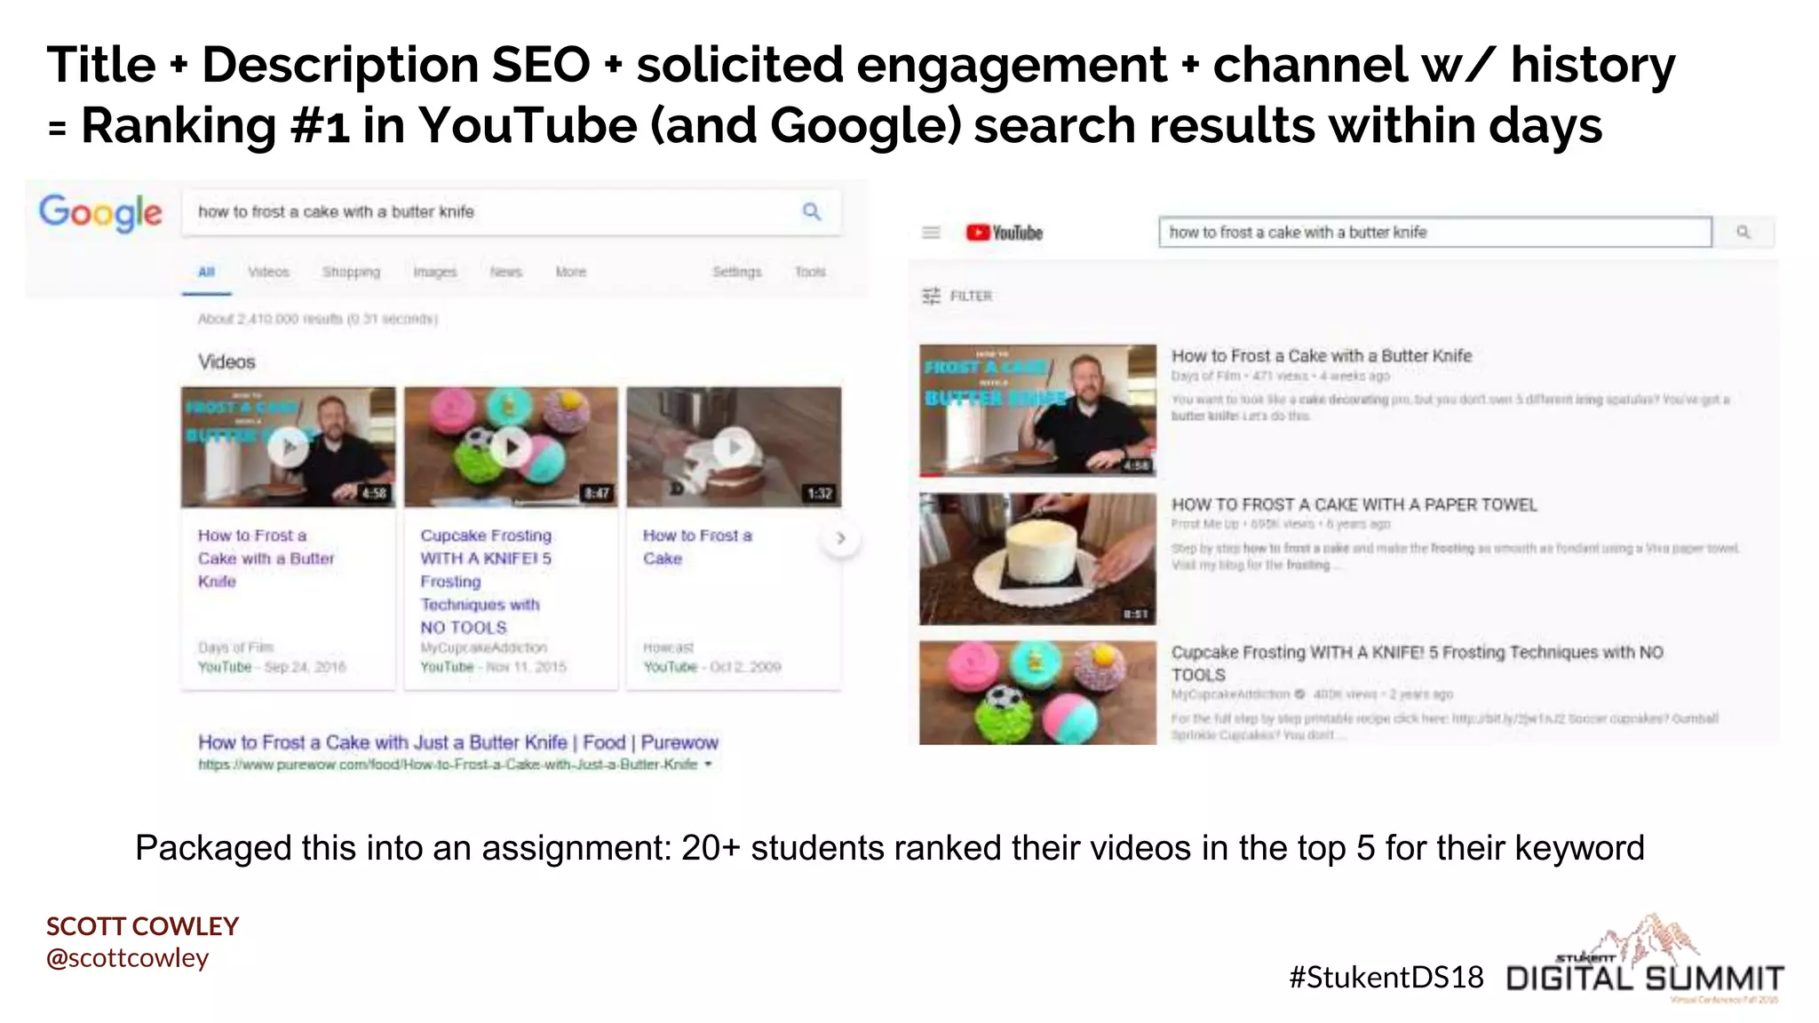This screenshot has height=1023, width=1819.
Task: Click the Google logo
Action: click(x=100, y=212)
